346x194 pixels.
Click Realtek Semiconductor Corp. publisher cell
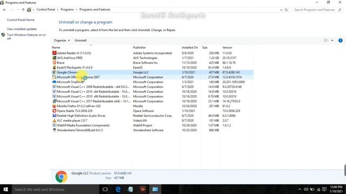tap(152, 116)
